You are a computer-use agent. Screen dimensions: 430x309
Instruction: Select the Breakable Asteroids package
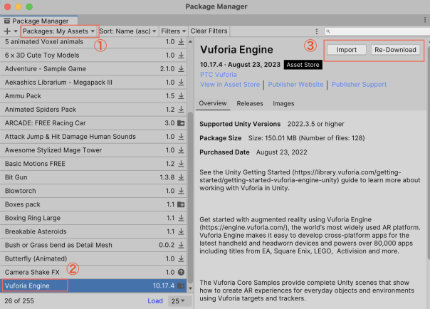(x=93, y=231)
